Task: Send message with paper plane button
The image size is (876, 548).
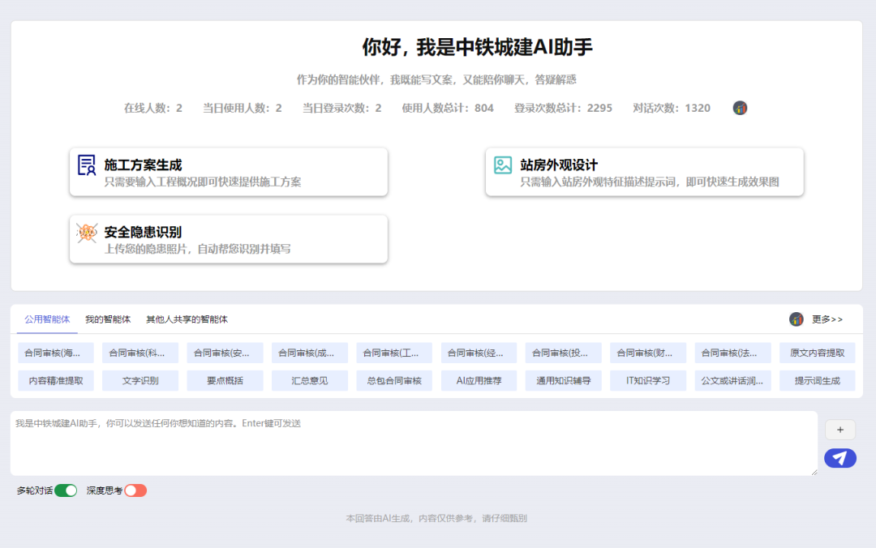Action: pyautogui.click(x=840, y=458)
